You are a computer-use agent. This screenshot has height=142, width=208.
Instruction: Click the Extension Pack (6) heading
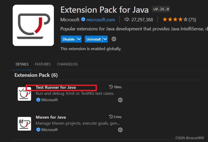(36, 75)
